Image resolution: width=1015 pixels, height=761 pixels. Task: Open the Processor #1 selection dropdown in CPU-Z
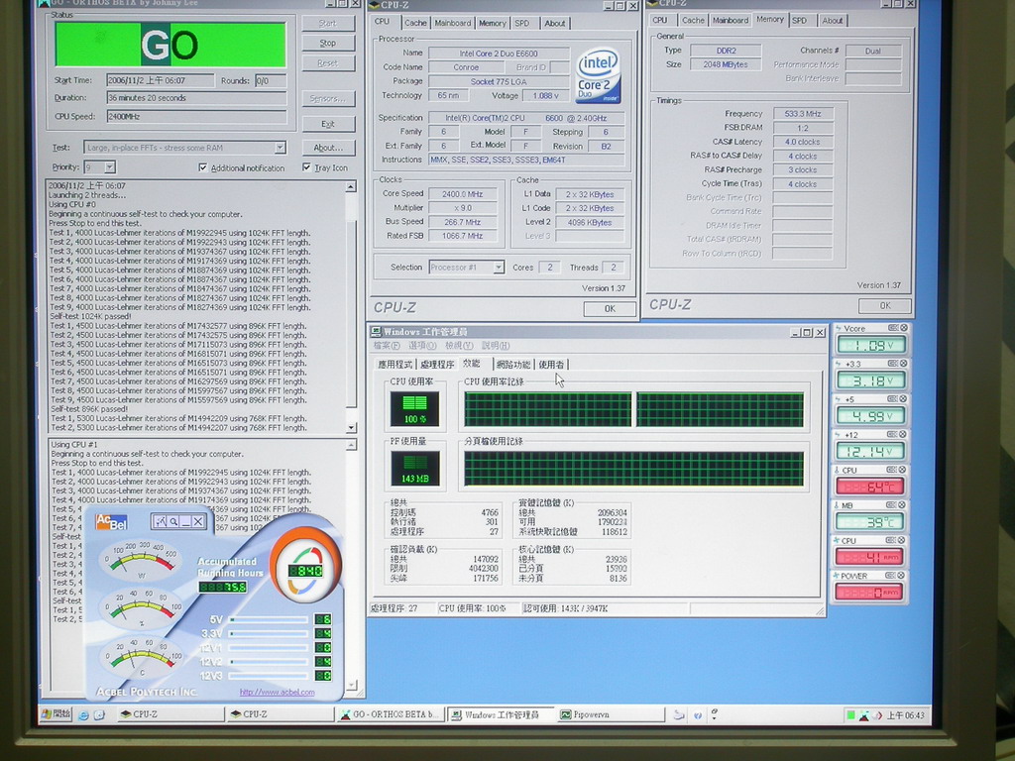pyautogui.click(x=499, y=268)
